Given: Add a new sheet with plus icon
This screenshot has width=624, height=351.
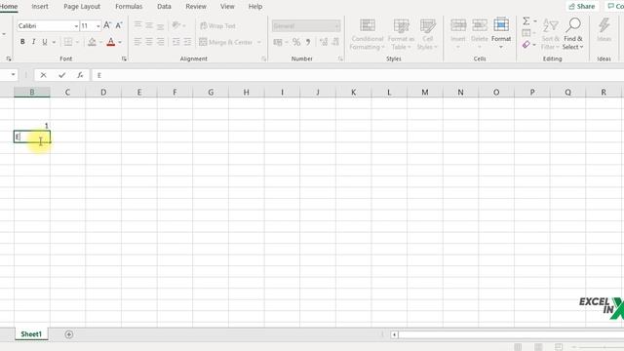Looking at the screenshot, I should (69, 334).
